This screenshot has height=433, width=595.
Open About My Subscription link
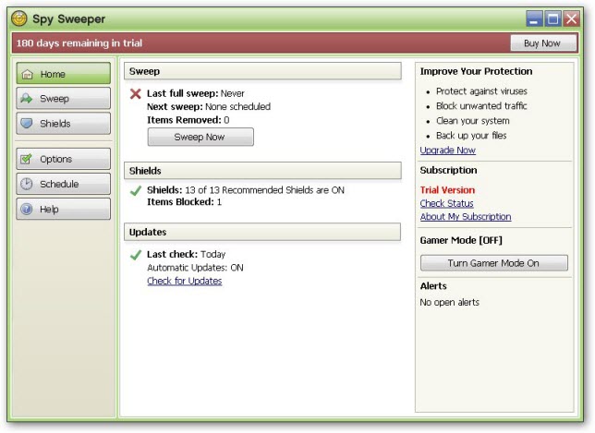[x=466, y=216]
